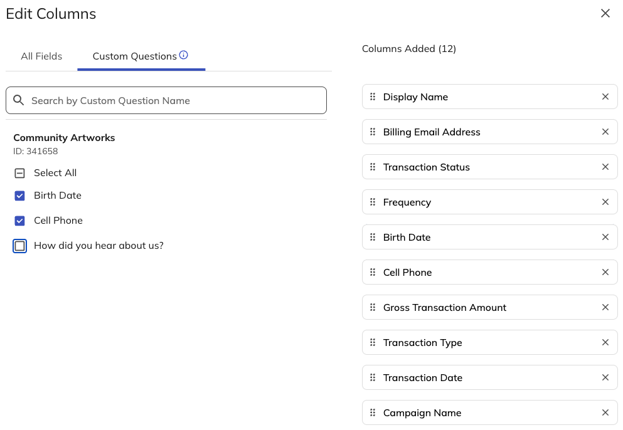623x430 pixels.
Task: Toggle the Select All checkbox
Action: pos(19,173)
